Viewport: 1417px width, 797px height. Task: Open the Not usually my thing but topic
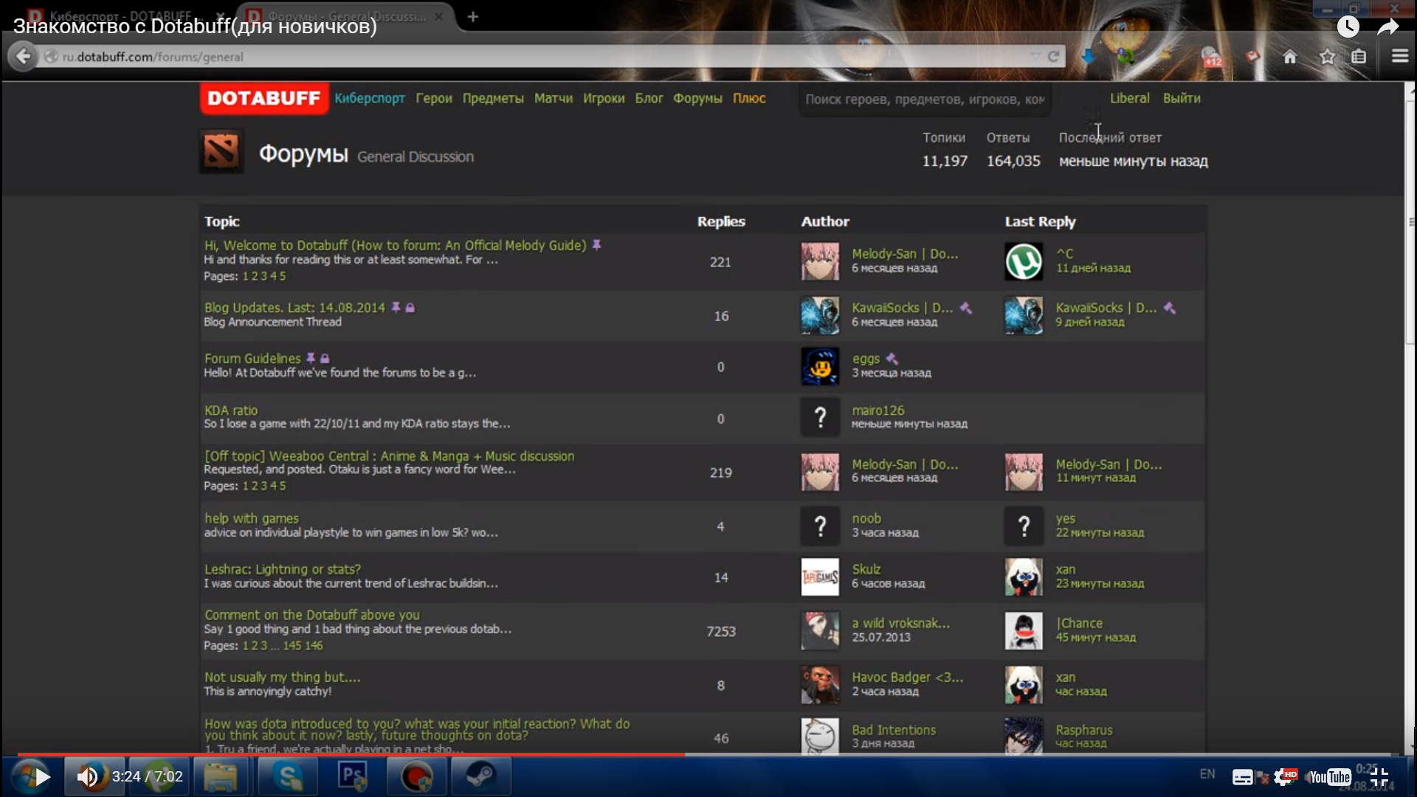(283, 677)
